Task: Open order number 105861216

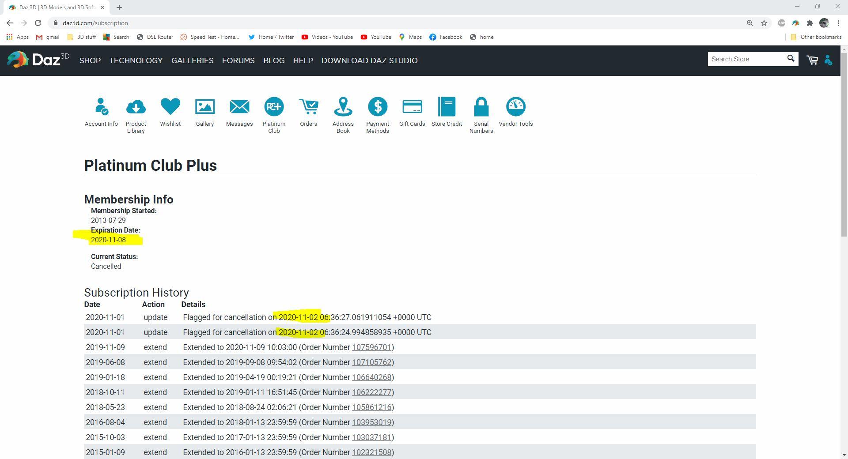Action: pyautogui.click(x=372, y=407)
